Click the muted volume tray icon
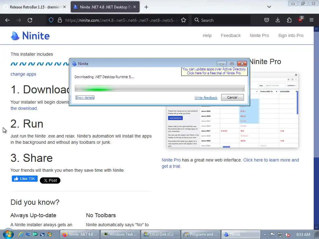This screenshot has width=319, height=239. [287, 235]
